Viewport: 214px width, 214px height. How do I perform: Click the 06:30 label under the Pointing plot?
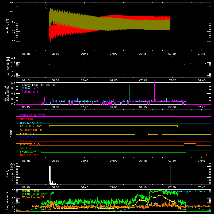click(55, 54)
